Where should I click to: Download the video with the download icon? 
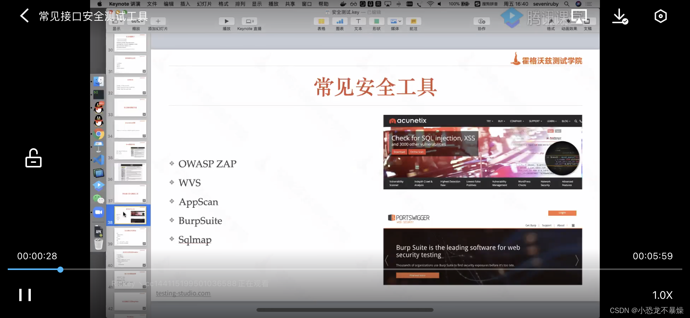pos(620,16)
